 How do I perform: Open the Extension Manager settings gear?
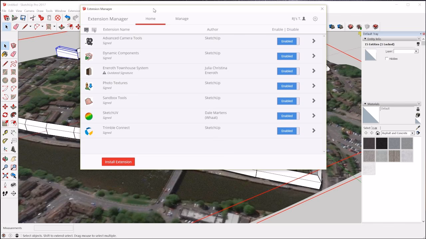pyautogui.click(x=315, y=19)
